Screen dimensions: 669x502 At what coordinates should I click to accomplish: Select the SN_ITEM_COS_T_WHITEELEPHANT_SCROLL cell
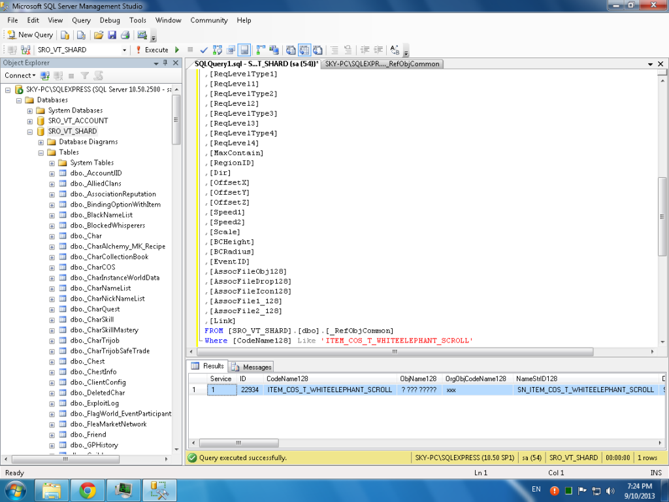[586, 390]
